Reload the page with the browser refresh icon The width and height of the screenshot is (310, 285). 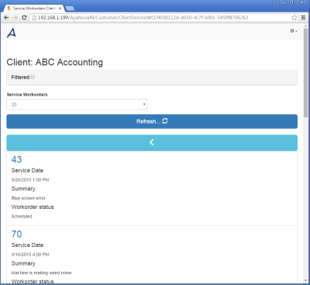tap(24, 18)
